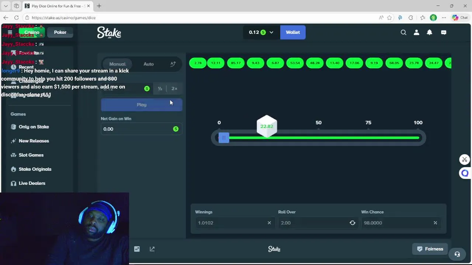Switch to Auto betting mode

tap(149, 64)
